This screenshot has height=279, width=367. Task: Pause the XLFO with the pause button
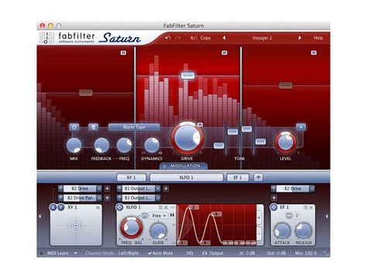tap(172, 215)
